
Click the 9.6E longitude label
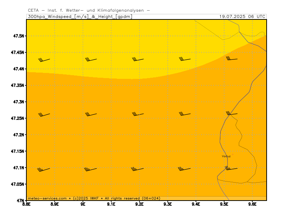[x=252, y=204]
